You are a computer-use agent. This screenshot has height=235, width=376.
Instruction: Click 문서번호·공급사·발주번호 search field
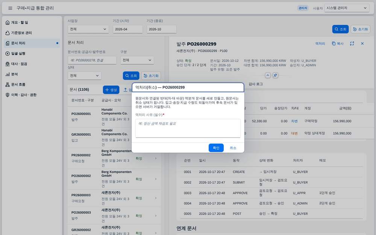point(92,60)
